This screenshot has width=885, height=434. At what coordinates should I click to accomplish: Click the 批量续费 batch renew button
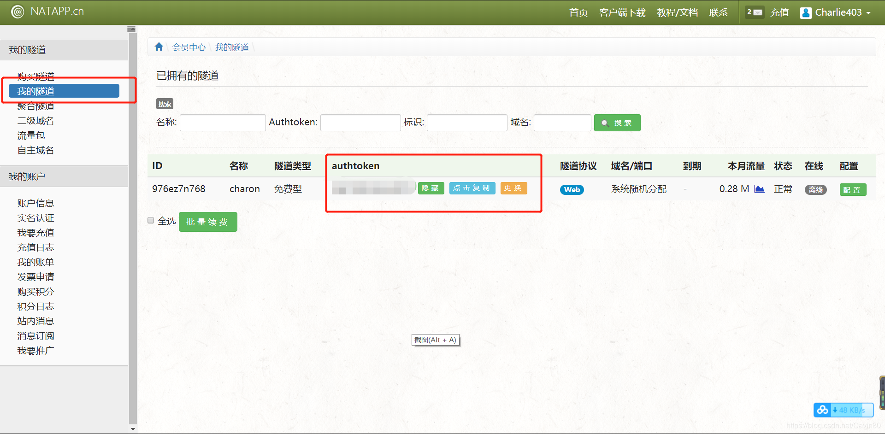pyautogui.click(x=207, y=222)
